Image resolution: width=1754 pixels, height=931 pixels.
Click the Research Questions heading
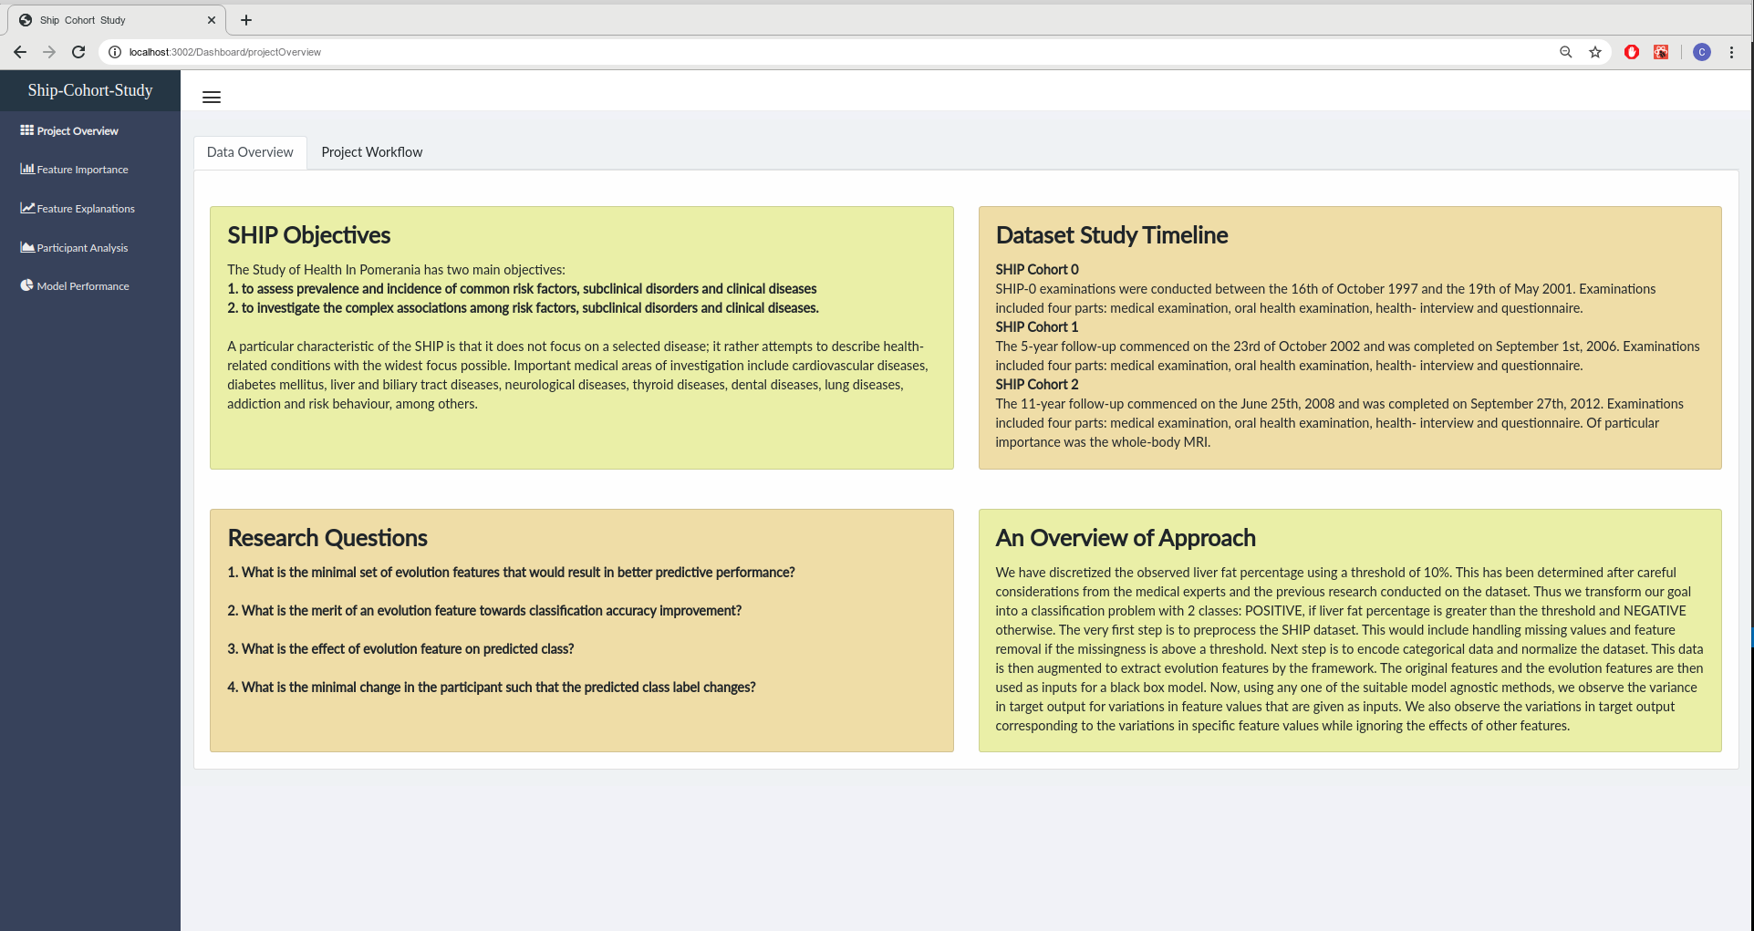tap(327, 538)
